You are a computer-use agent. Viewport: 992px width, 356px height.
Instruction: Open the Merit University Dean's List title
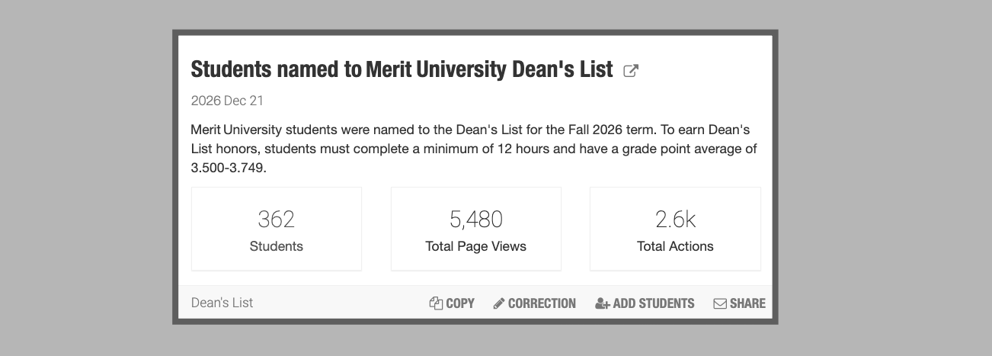coord(402,69)
